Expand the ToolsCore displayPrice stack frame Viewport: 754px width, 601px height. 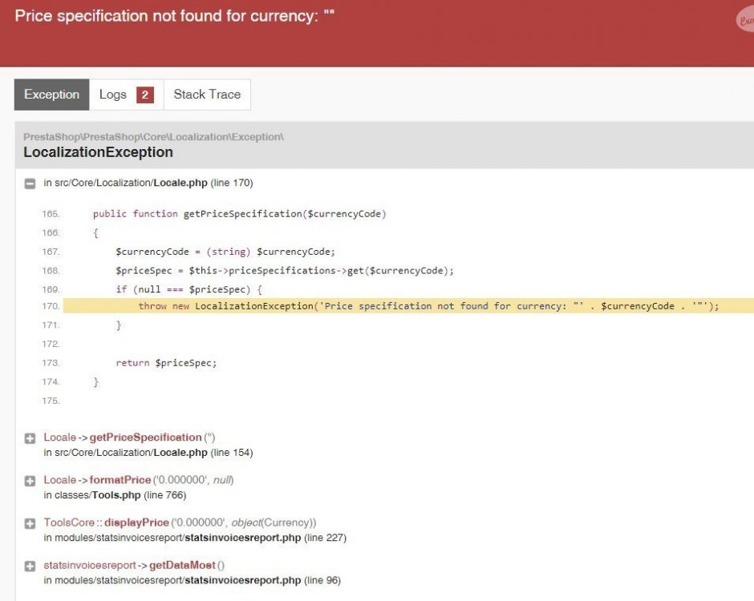(30, 522)
